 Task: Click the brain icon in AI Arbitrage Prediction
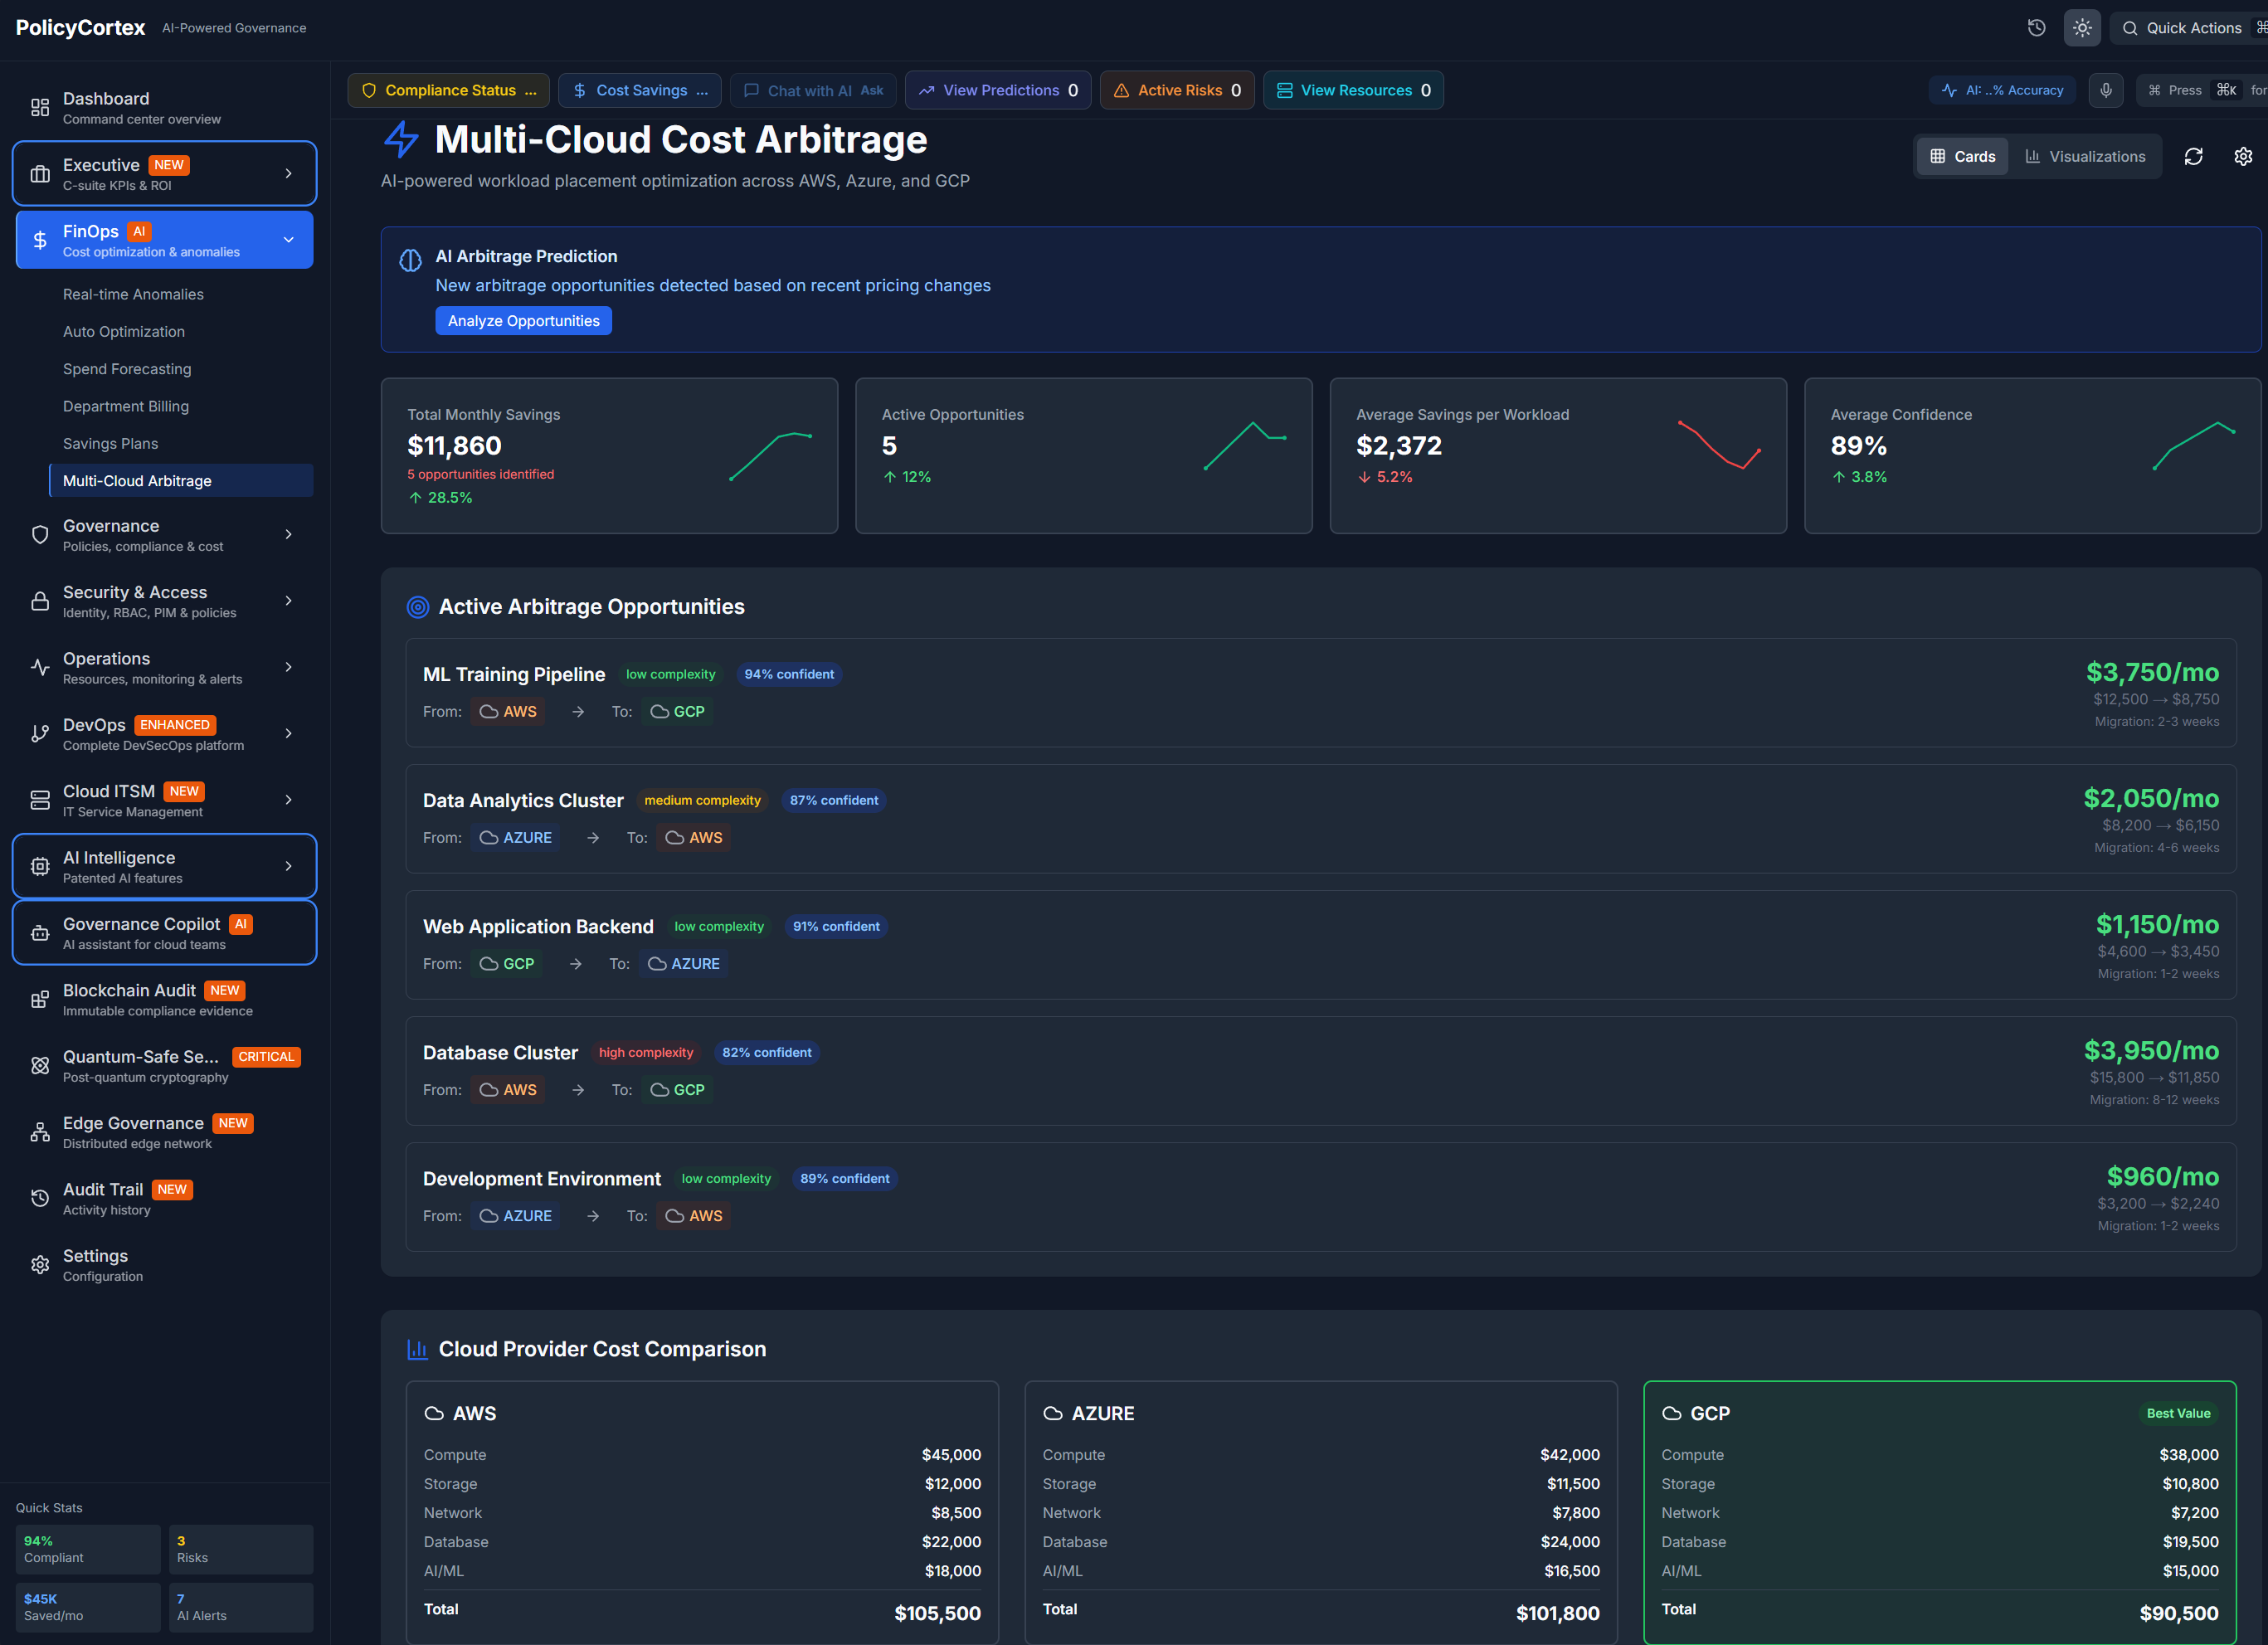410,261
